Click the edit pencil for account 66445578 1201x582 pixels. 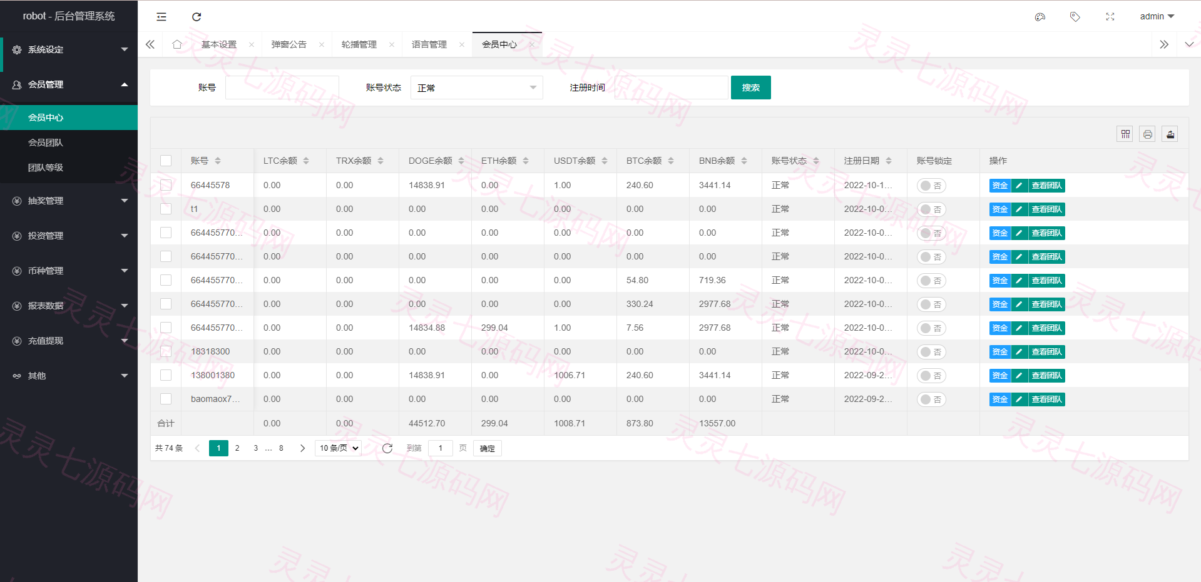click(1020, 186)
